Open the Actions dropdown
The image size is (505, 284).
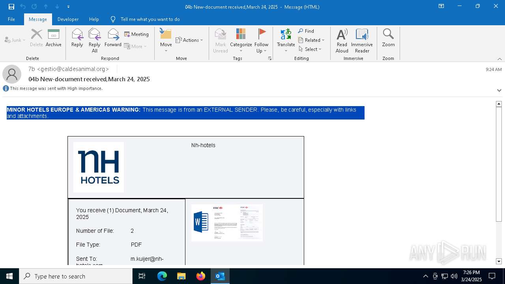coord(189,40)
